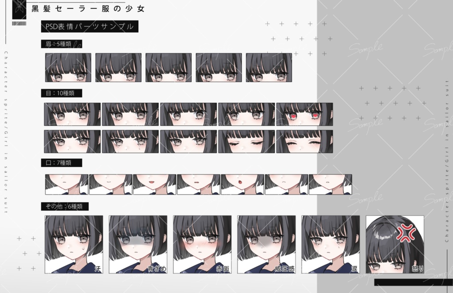The image size is (453, 293).
Task: Select the closed-eyes smiling variant
Action: coord(304,141)
